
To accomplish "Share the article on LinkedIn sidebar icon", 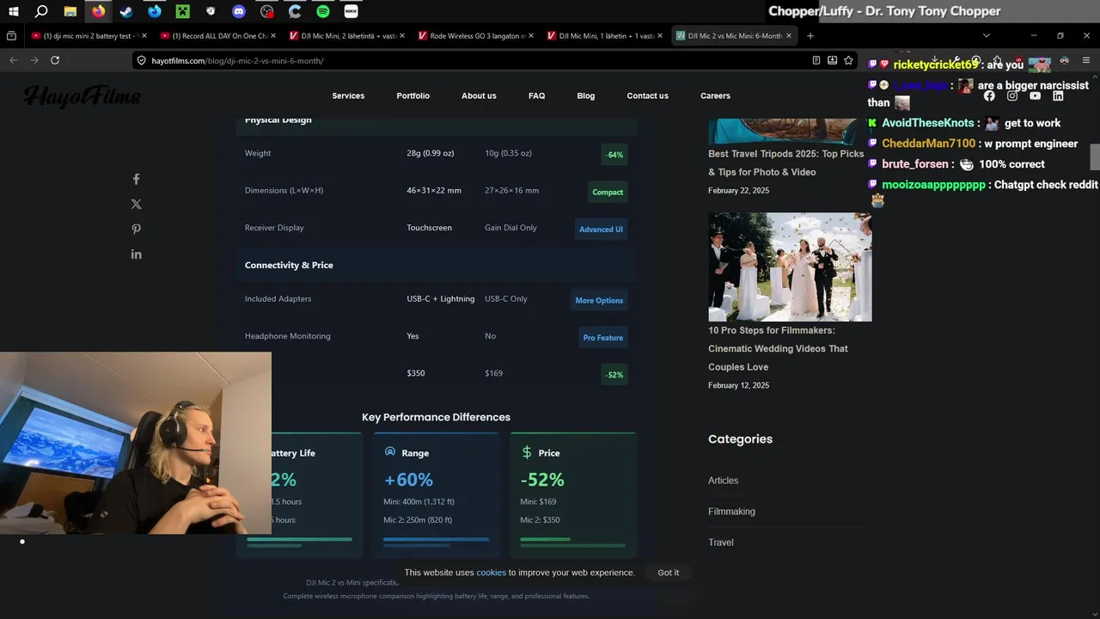I will (136, 254).
